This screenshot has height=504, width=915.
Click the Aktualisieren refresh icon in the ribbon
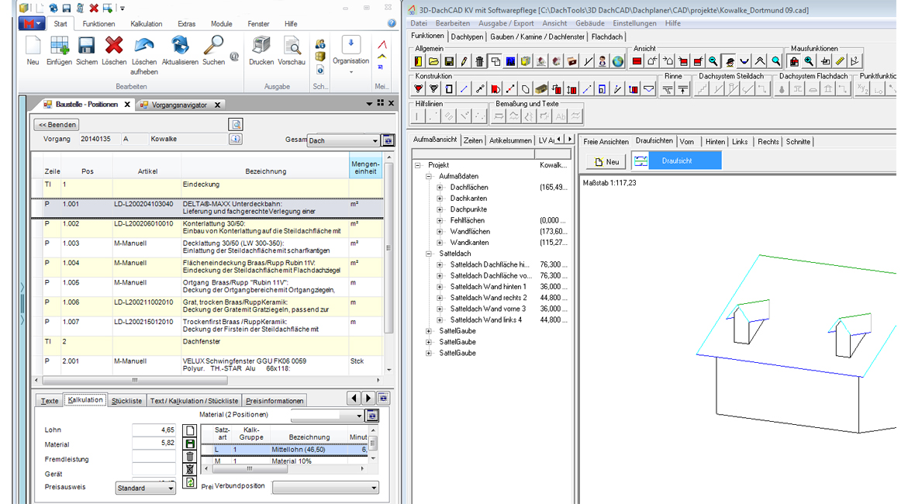coord(180,46)
